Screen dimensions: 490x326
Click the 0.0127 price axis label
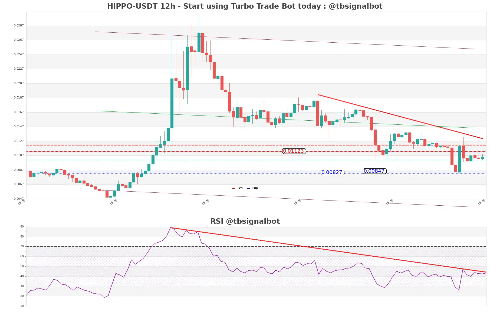tap(19, 141)
